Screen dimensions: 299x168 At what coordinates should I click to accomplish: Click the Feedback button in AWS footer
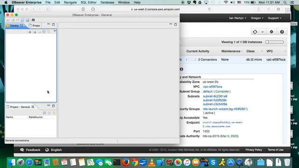(x=30, y=150)
